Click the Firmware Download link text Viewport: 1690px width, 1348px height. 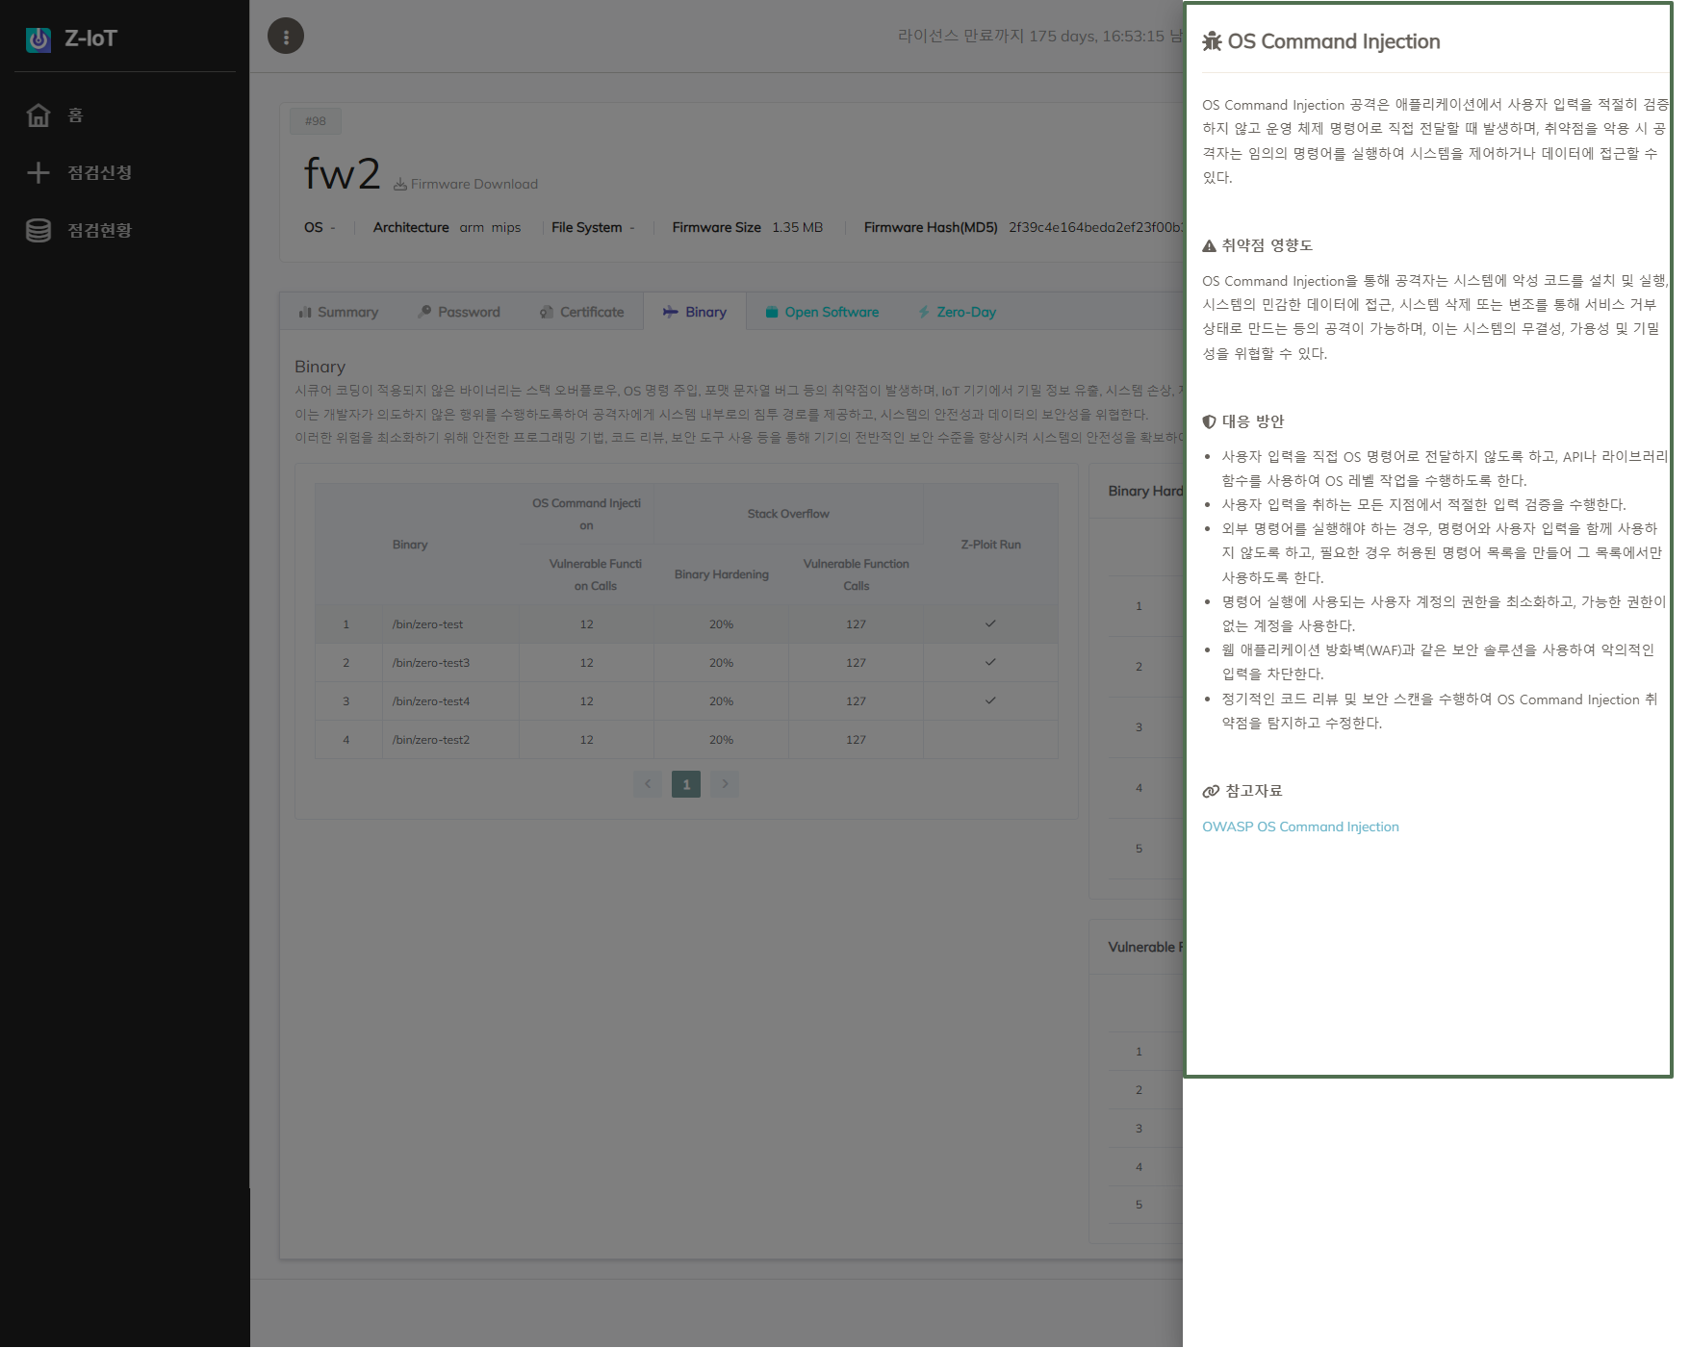click(474, 185)
